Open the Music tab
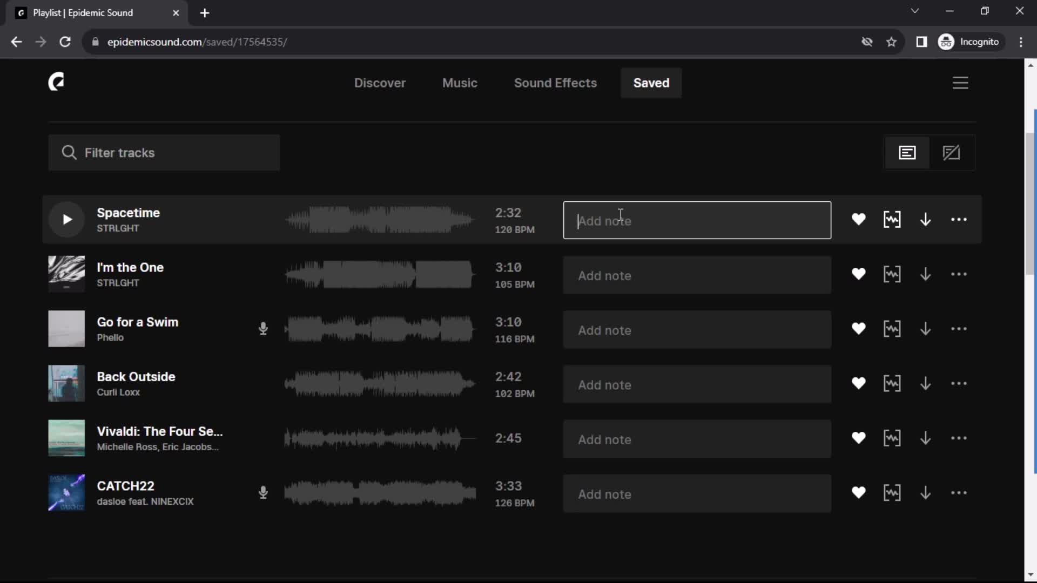1037x583 pixels. [460, 83]
